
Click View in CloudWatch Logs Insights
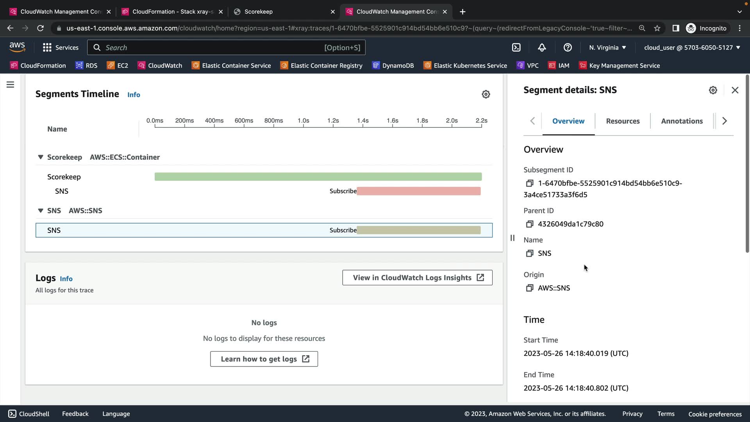point(417,278)
